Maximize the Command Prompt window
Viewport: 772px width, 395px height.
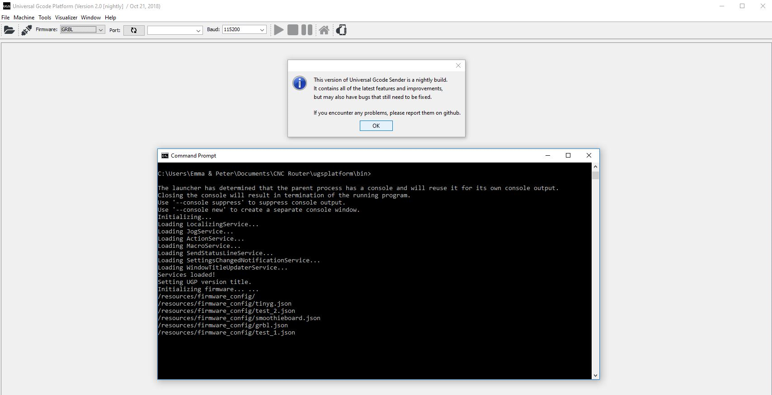coord(568,155)
